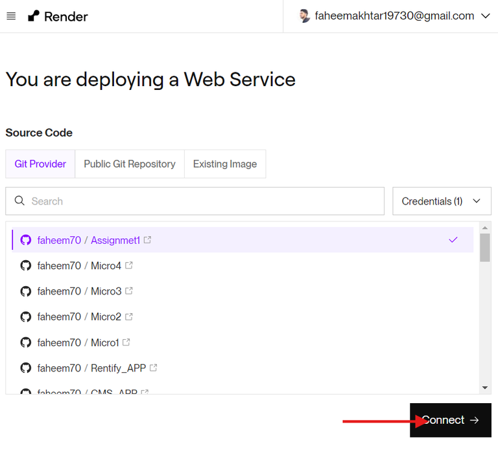Viewport: 498px width, 453px height.
Task: Select the Git Provider tab
Action: [40, 164]
